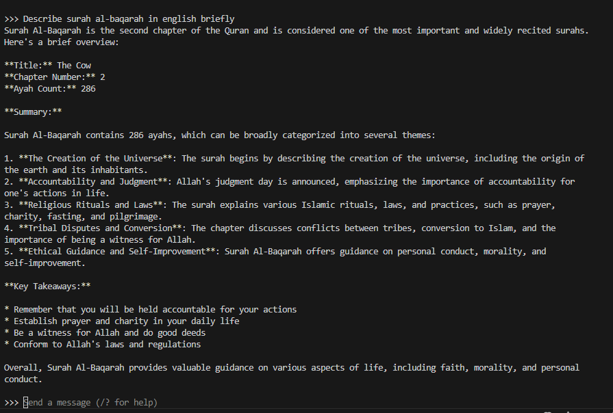Click the '**Key Takeaways:**' heading
The width and height of the screenshot is (613, 413).
pos(47,287)
